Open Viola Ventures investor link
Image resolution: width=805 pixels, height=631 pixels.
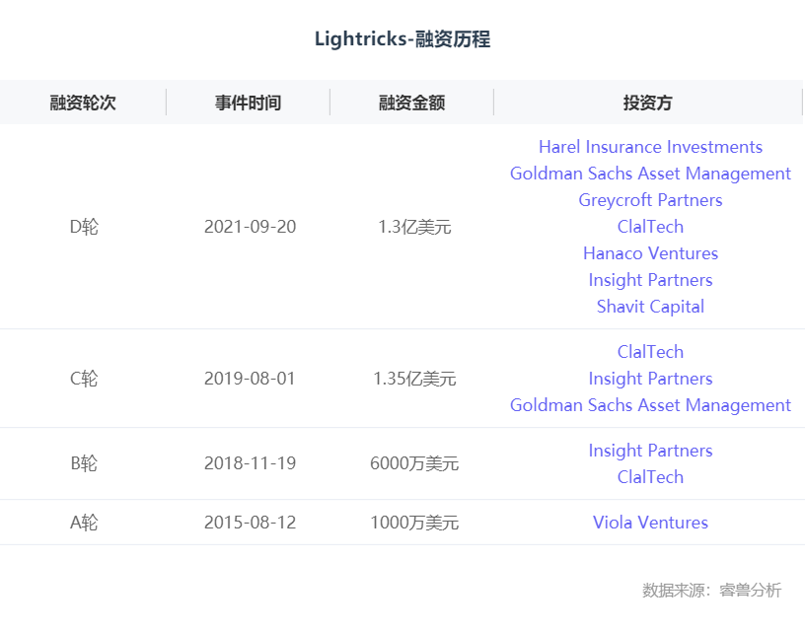pos(650,523)
